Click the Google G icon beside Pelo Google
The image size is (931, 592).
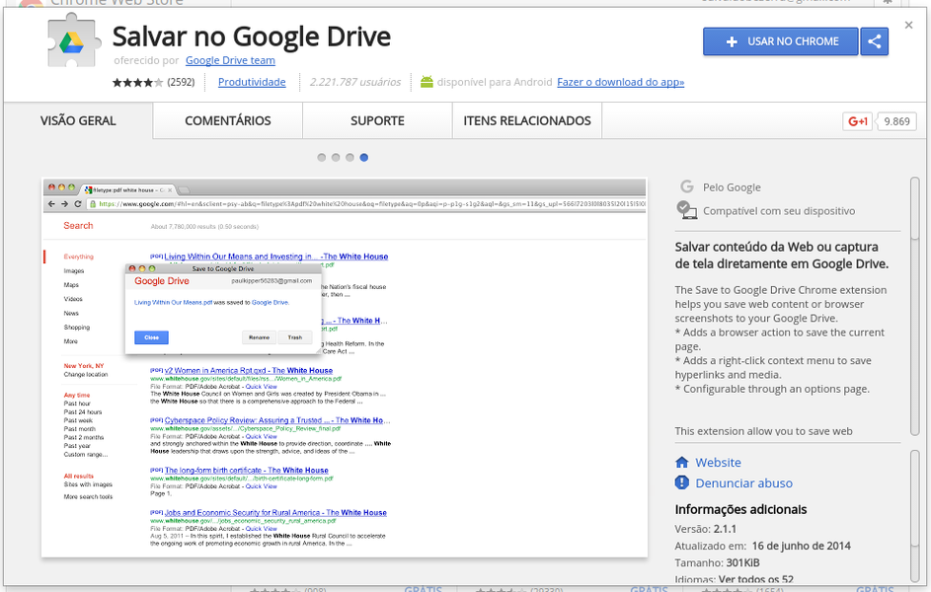pyautogui.click(x=687, y=186)
